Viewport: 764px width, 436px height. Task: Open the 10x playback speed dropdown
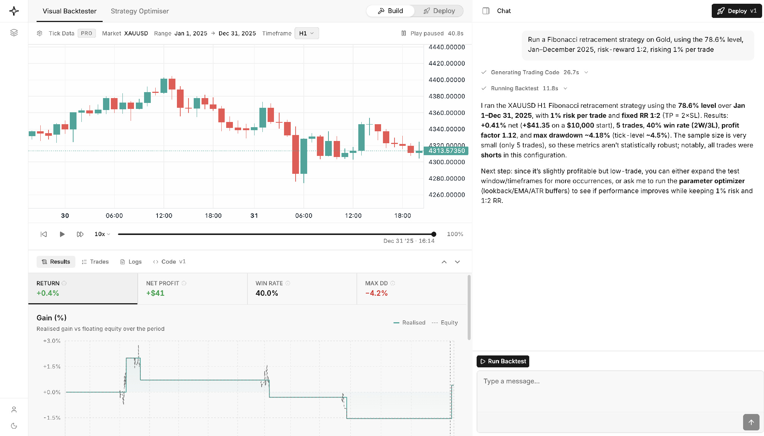point(102,234)
